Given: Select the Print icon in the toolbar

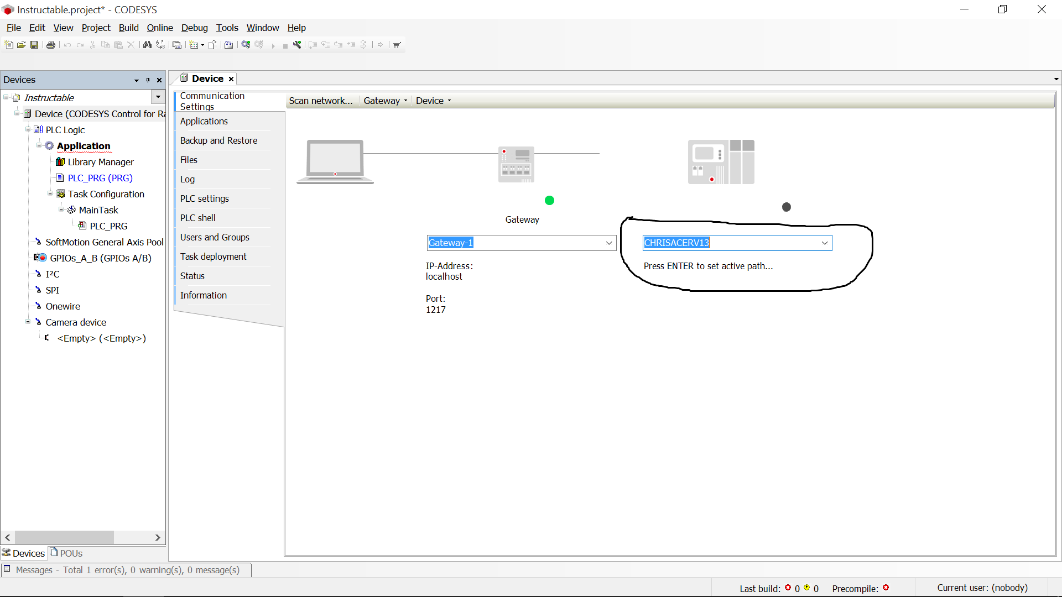Looking at the screenshot, I should tap(51, 45).
